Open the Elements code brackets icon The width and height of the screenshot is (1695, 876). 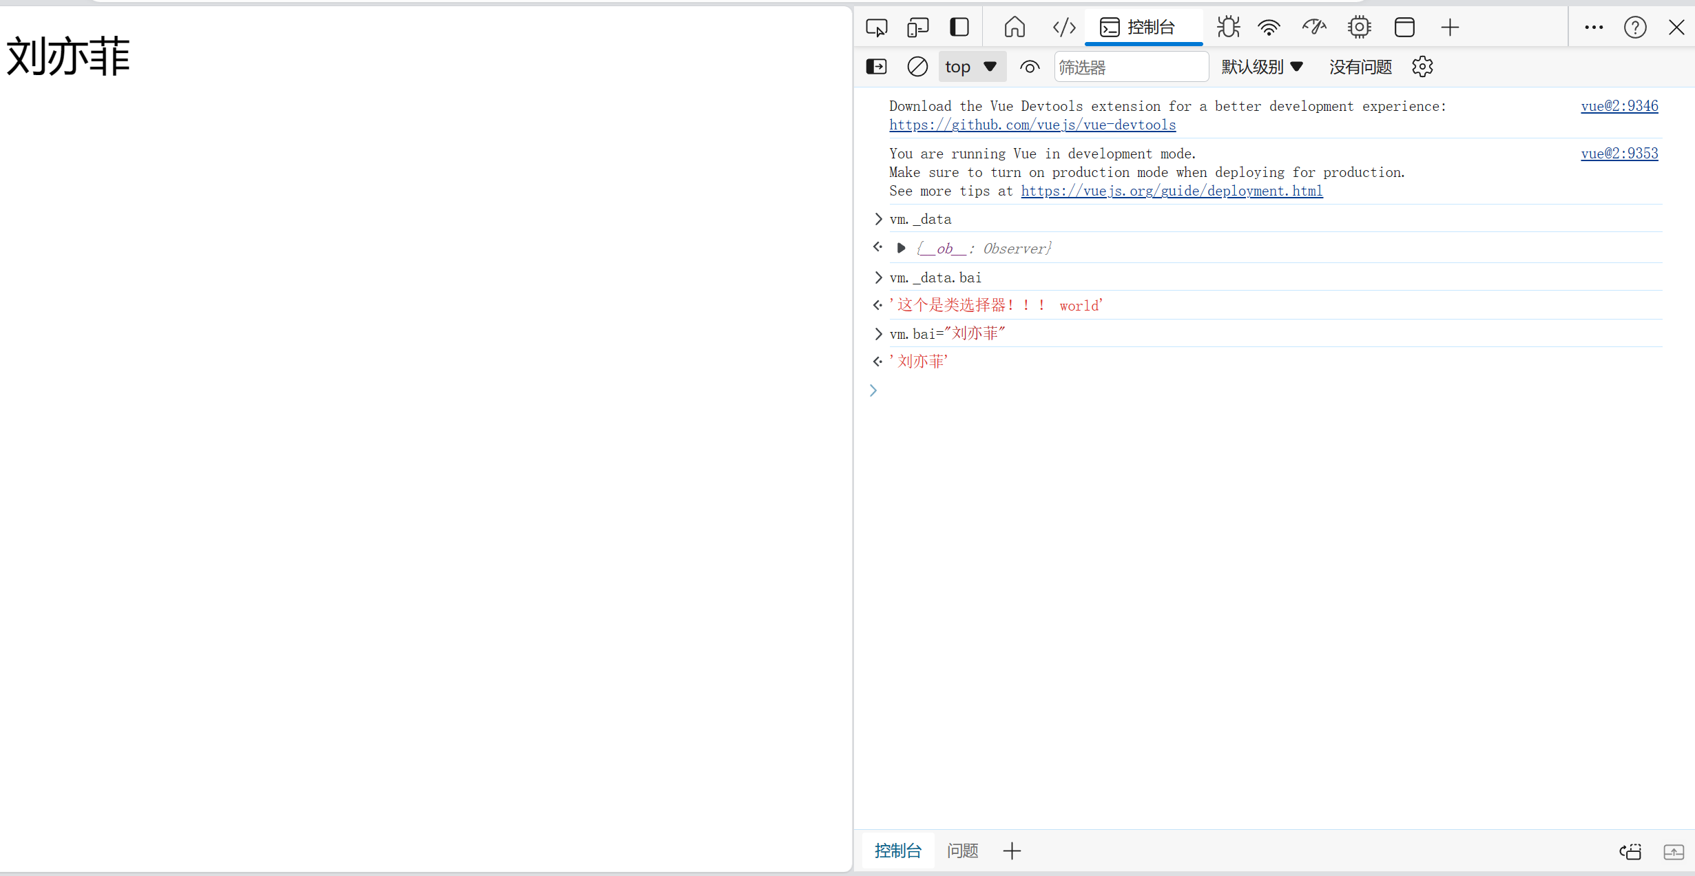tap(1064, 28)
